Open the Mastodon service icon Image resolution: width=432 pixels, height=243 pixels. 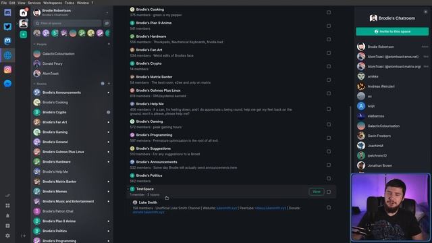tap(7, 40)
